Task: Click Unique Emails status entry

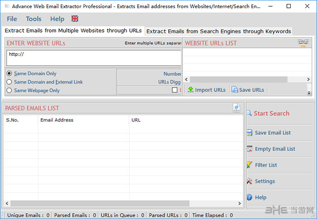Action: click(28, 215)
